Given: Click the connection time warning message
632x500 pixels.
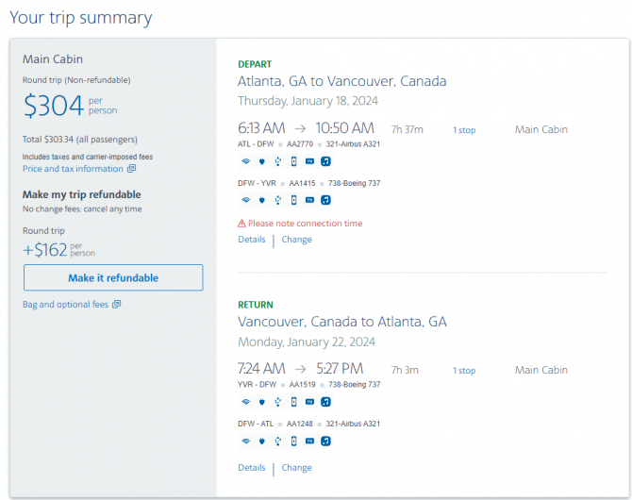Looking at the screenshot, I should (x=300, y=223).
